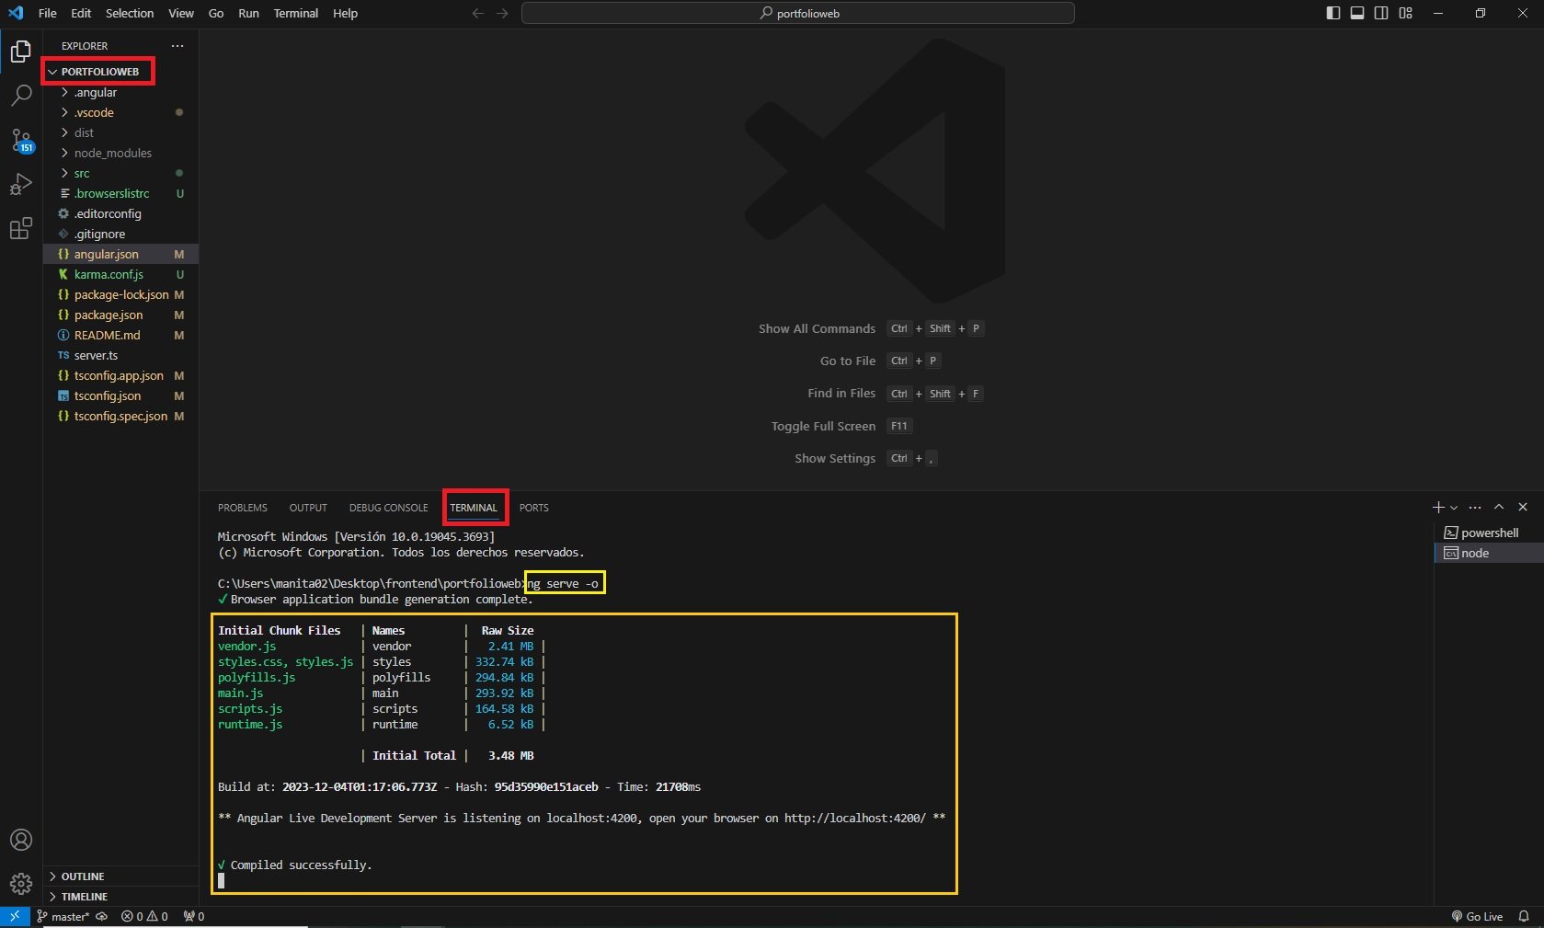This screenshot has height=928, width=1544.
Task: Toggle panel layout icon
Action: click(1356, 13)
